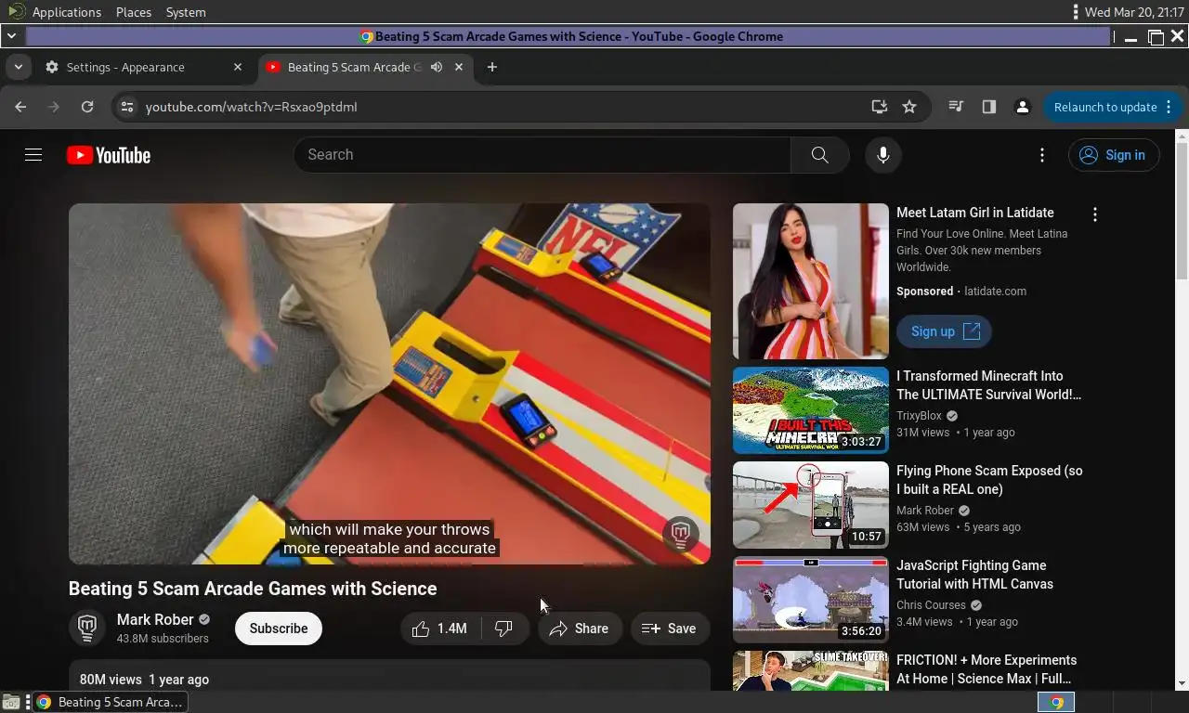Viewport: 1189px width, 713px height.
Task: Open the Minecraft survival world thumbnail
Action: pos(810,410)
